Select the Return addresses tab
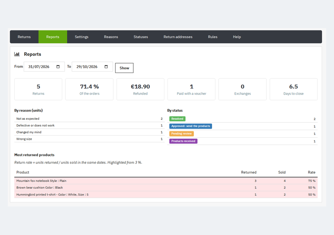The width and height of the screenshot is (334, 235). point(178,37)
